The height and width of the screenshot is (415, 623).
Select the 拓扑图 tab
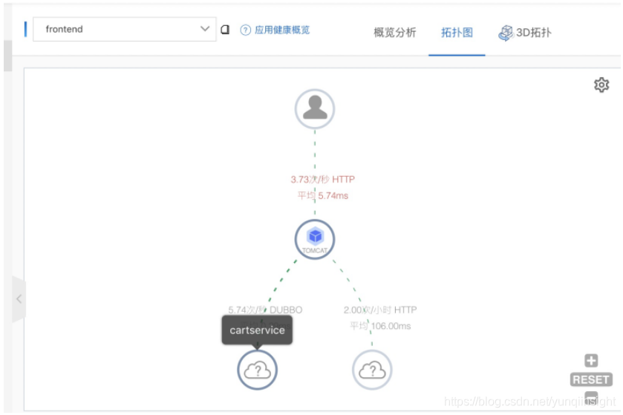click(x=457, y=33)
